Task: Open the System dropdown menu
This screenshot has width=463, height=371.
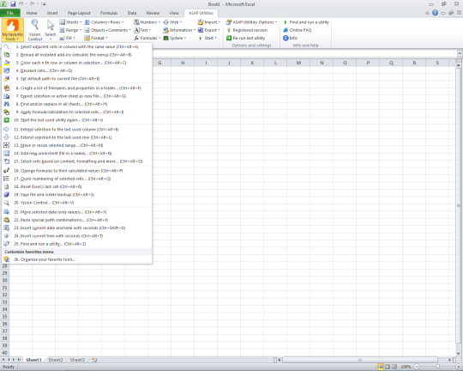Action: [175, 38]
